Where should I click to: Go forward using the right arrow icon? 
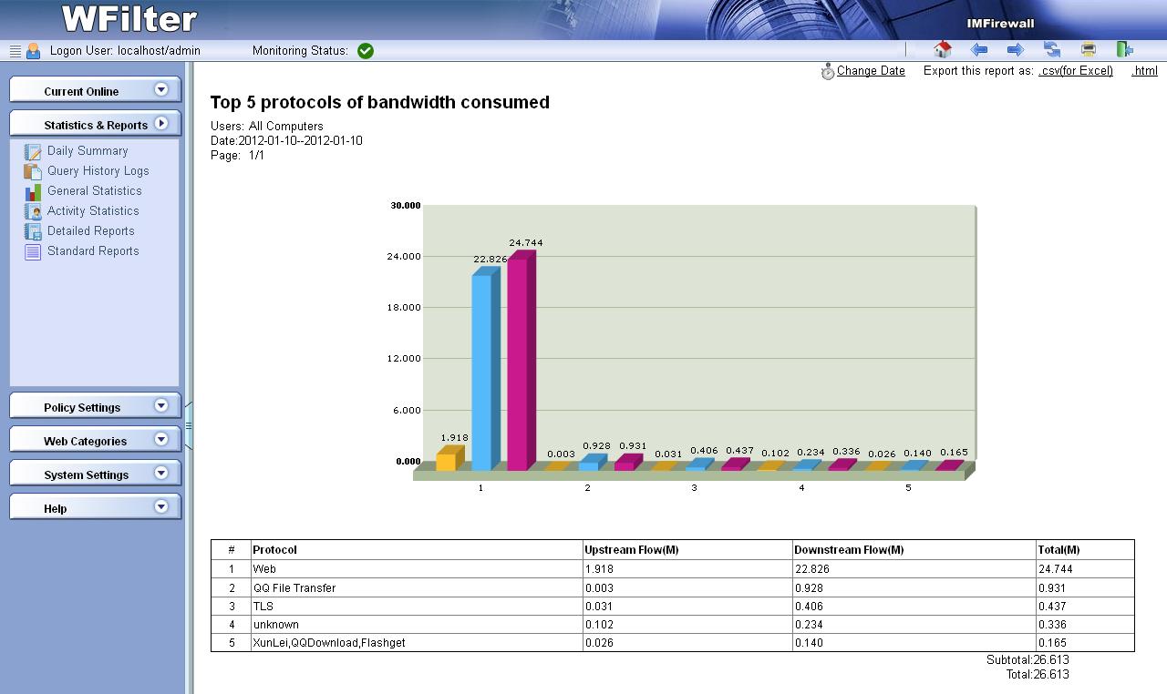(x=1015, y=50)
